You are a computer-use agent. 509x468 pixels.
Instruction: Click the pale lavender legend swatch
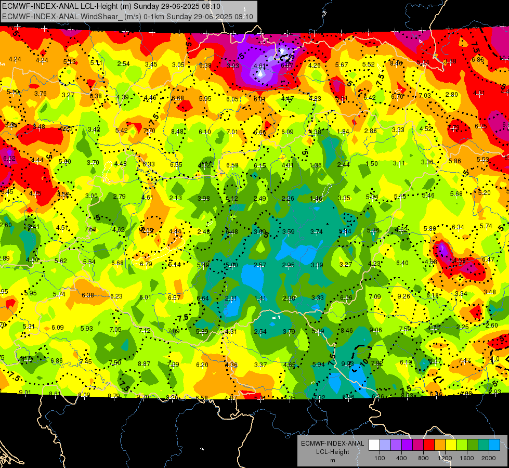point(385,445)
